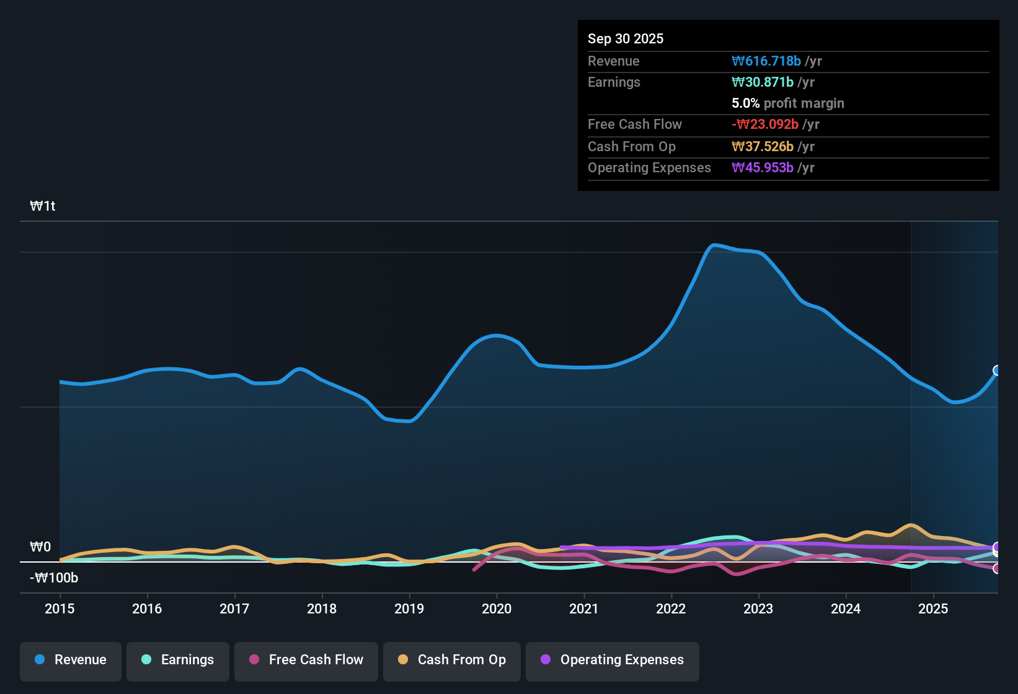Click the ₩1t gridline label
Screen dimensions: 1018x694
point(43,206)
